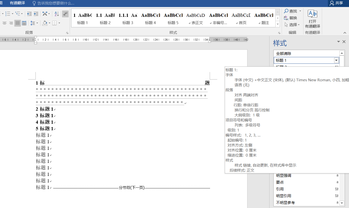This screenshot has width=349, height=208.
Task: Open the multilevel list dropdown arrow
Action: [x=22, y=14]
